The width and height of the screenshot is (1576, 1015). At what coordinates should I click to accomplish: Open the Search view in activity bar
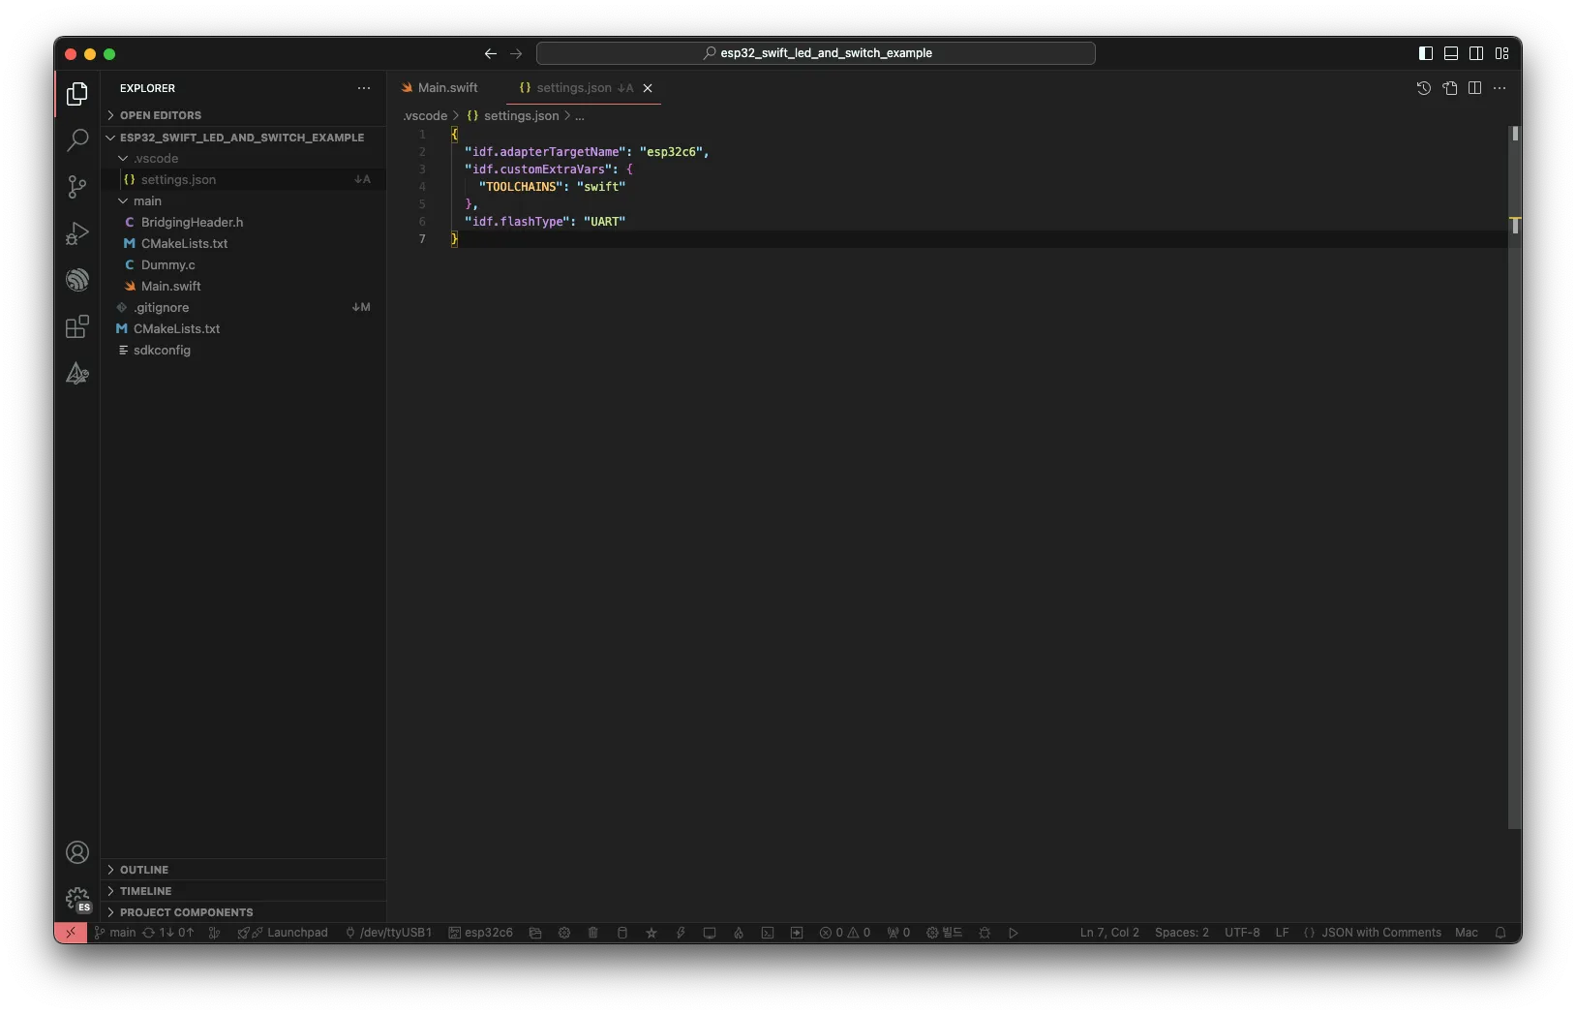click(x=77, y=140)
